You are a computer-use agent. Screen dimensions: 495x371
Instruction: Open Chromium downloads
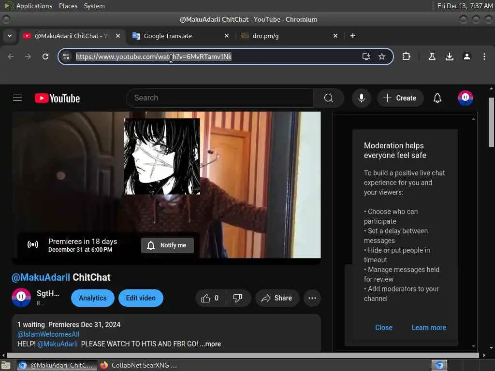[449, 57]
